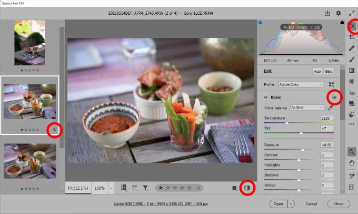Select the Graduated Filter tool
Viewport: 358px width, 214px height.
pyautogui.click(x=352, y=70)
